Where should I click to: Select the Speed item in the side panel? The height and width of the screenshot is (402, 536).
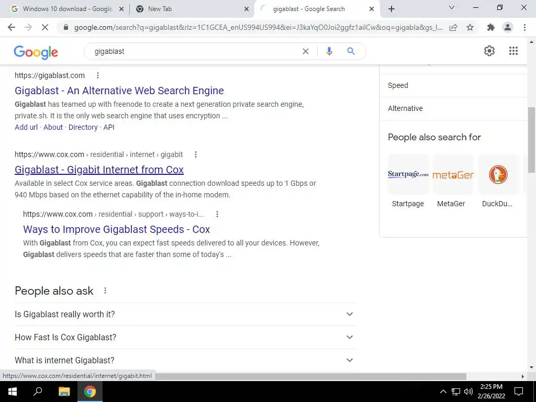453,85
